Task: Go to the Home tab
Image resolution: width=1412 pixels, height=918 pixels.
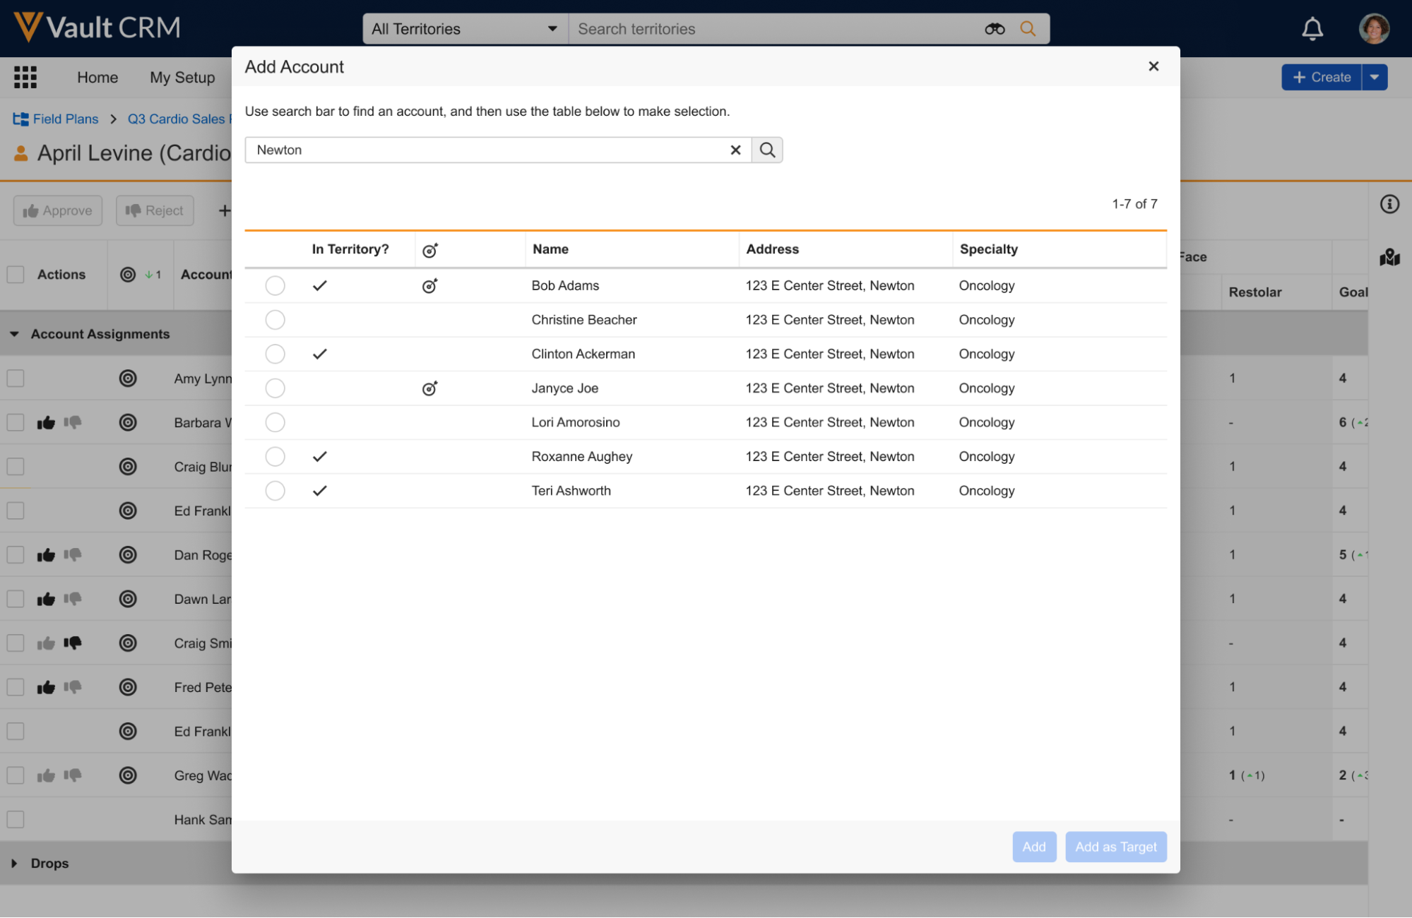Action: pos(97,77)
